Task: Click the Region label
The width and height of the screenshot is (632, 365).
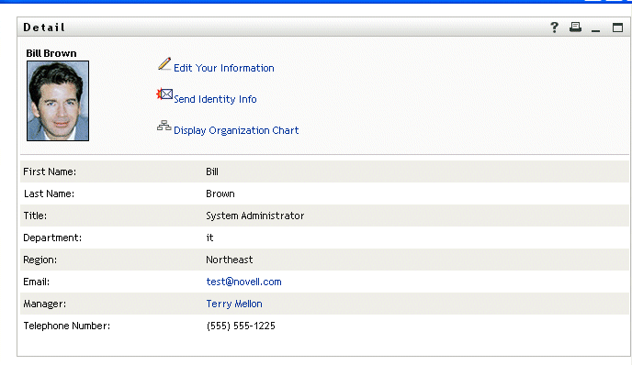Action: pyautogui.click(x=39, y=260)
